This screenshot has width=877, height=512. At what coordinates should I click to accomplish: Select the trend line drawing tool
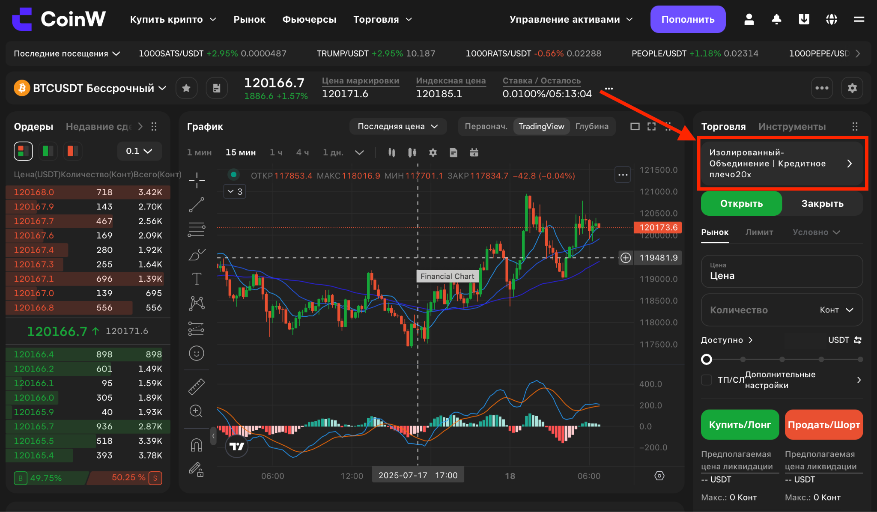tap(197, 205)
